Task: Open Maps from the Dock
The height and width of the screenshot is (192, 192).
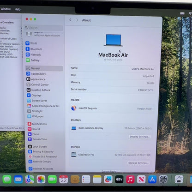Action: (x=30, y=180)
